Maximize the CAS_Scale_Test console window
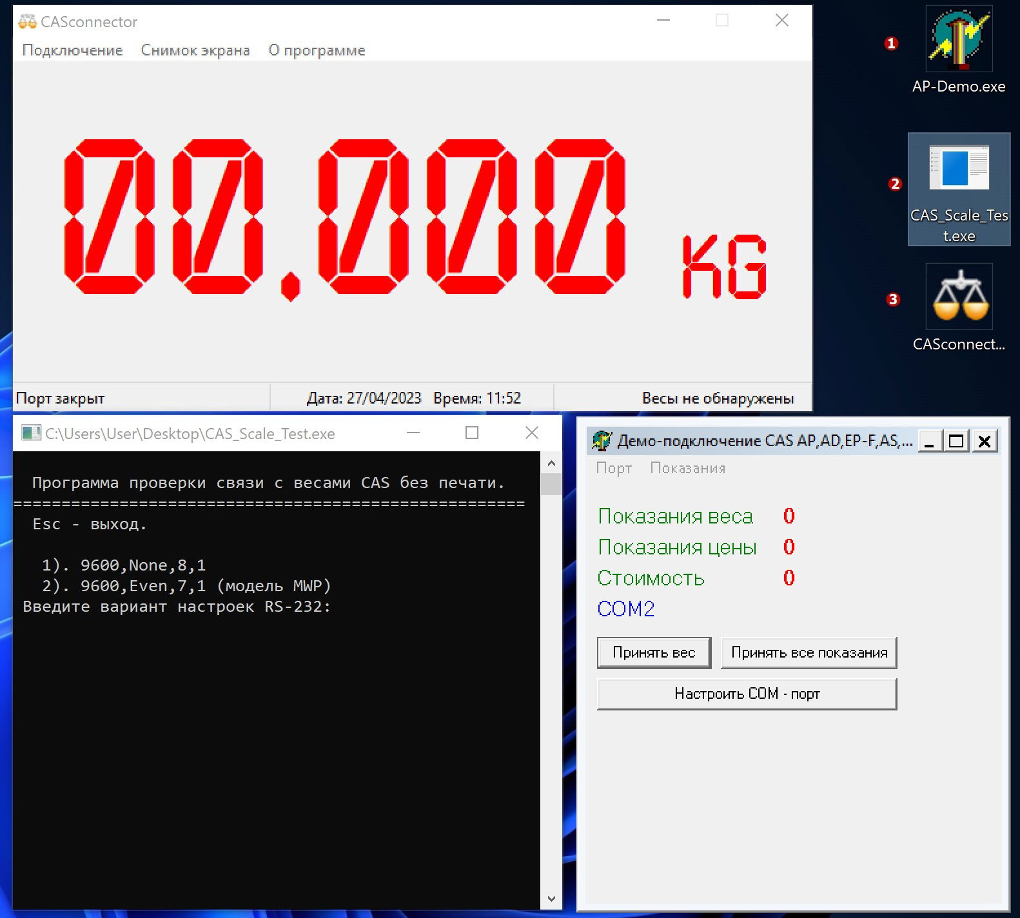1020x918 pixels. pos(472,433)
